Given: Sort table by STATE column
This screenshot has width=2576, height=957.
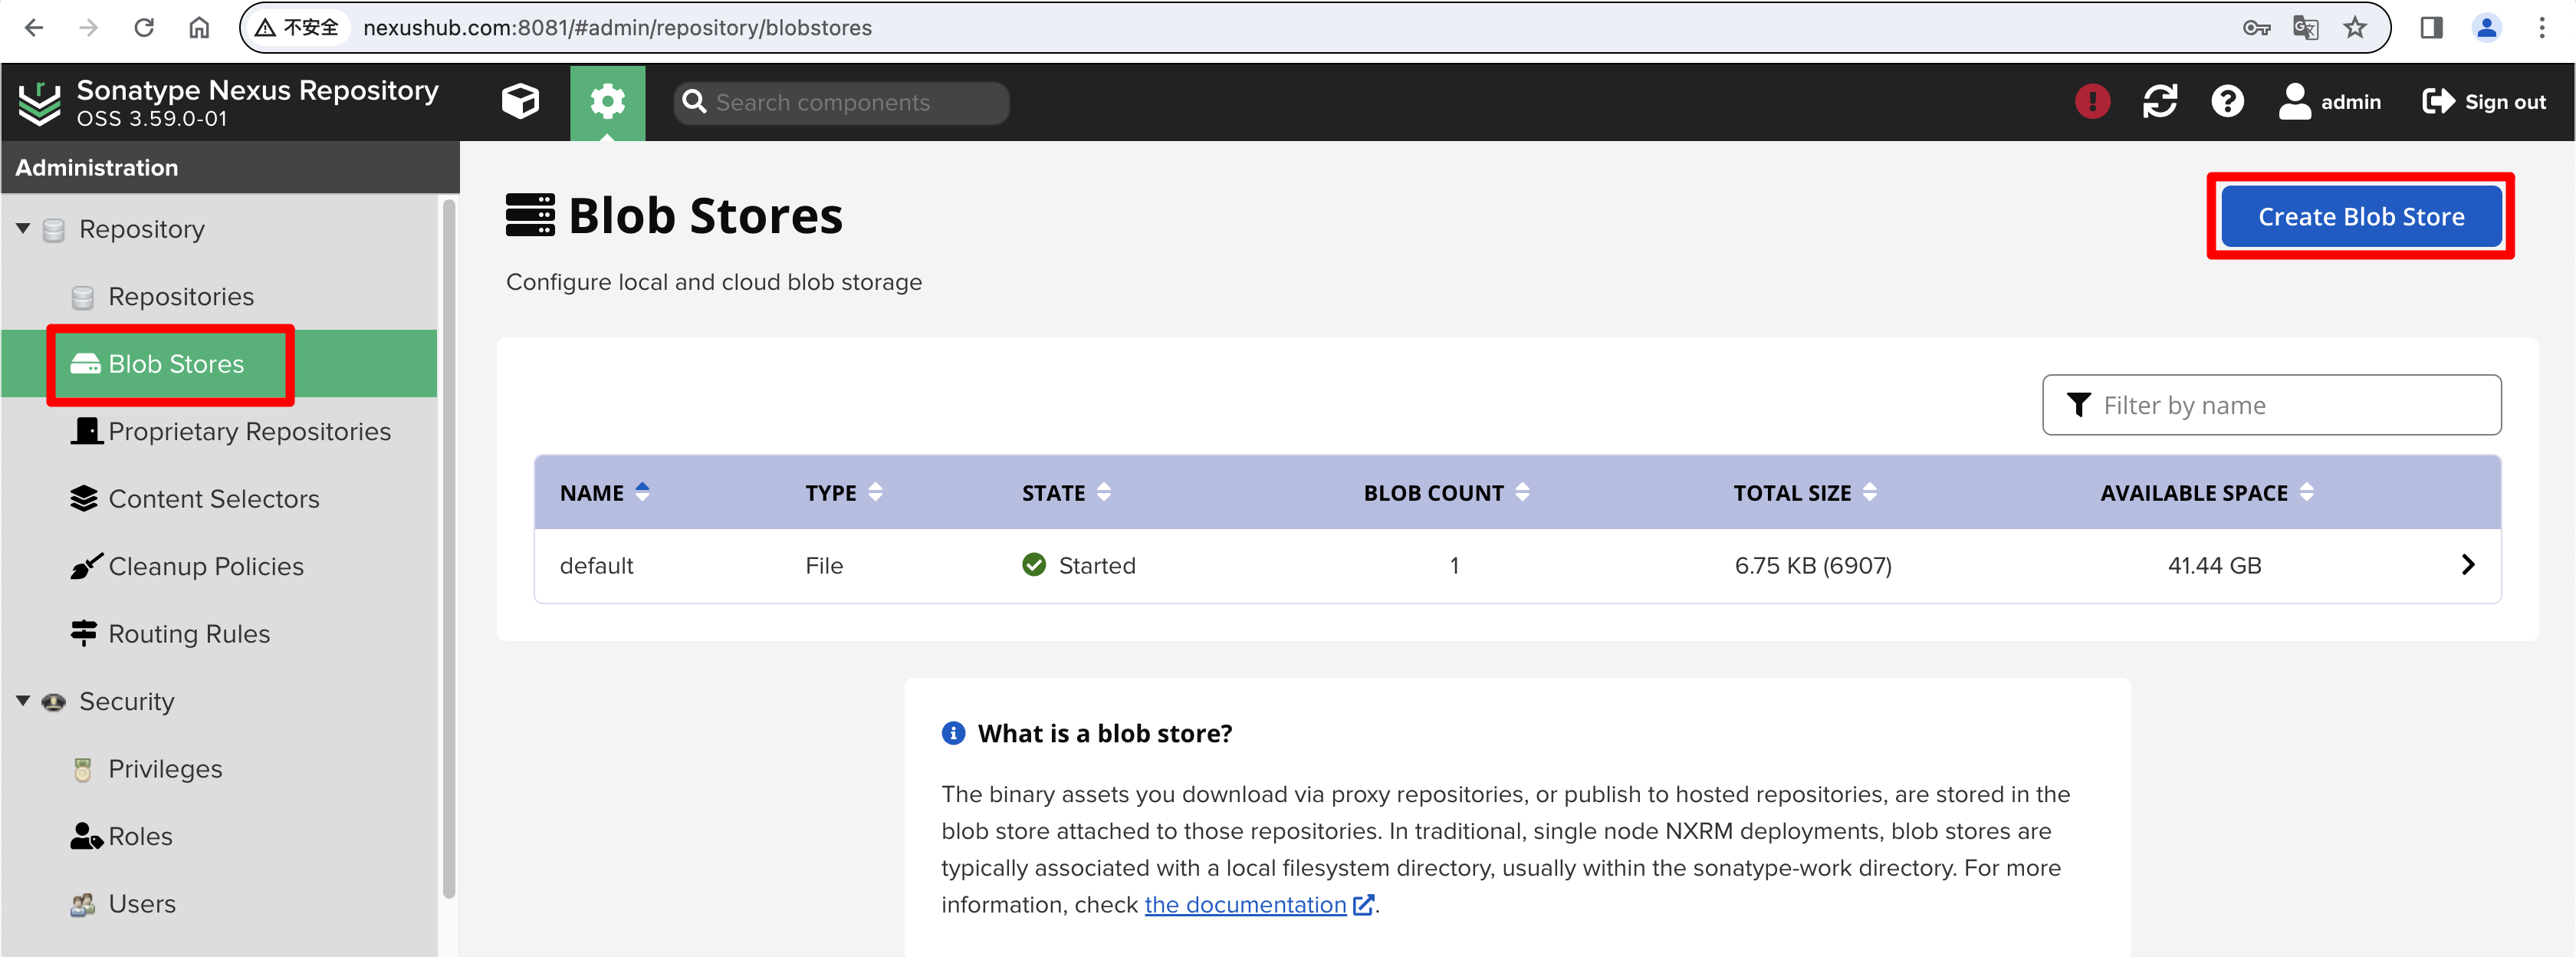Looking at the screenshot, I should pyautogui.click(x=1066, y=493).
